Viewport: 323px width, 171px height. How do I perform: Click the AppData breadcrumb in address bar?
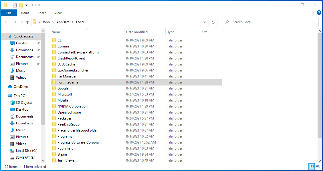click(63, 22)
